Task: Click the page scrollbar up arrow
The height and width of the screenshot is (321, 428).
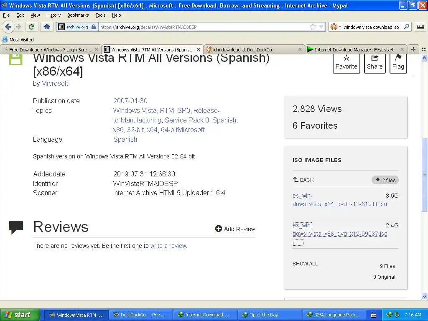Action: pyautogui.click(x=424, y=58)
